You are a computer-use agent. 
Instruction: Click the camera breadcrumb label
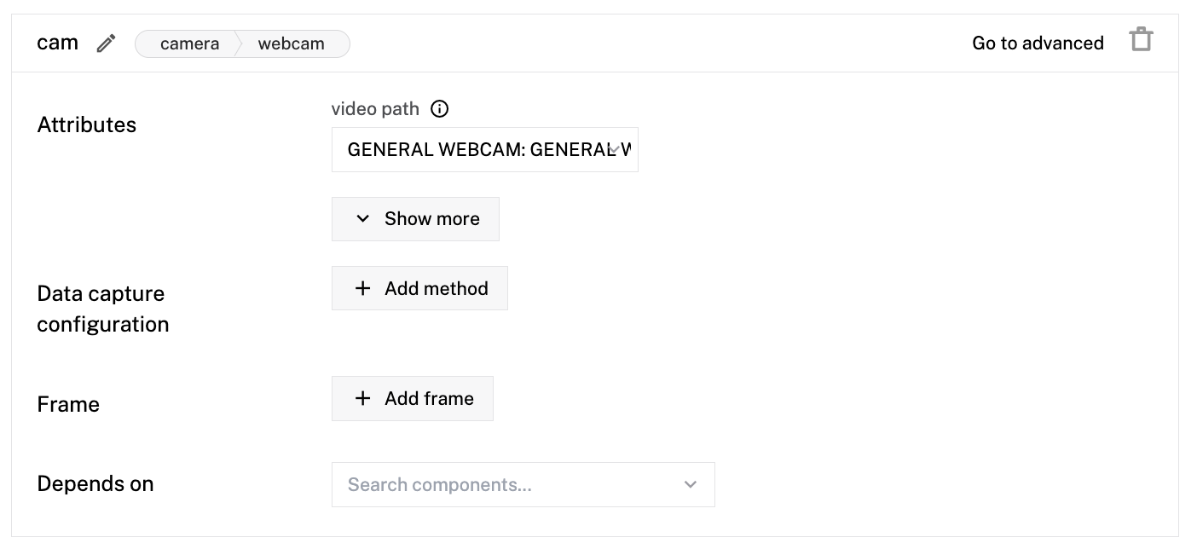tap(189, 43)
